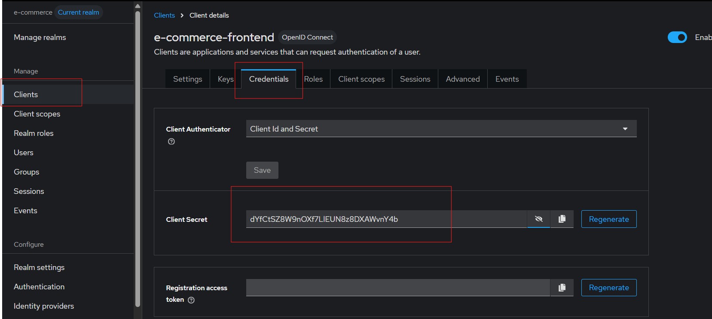
Task: Click the Save button
Action: 262,170
